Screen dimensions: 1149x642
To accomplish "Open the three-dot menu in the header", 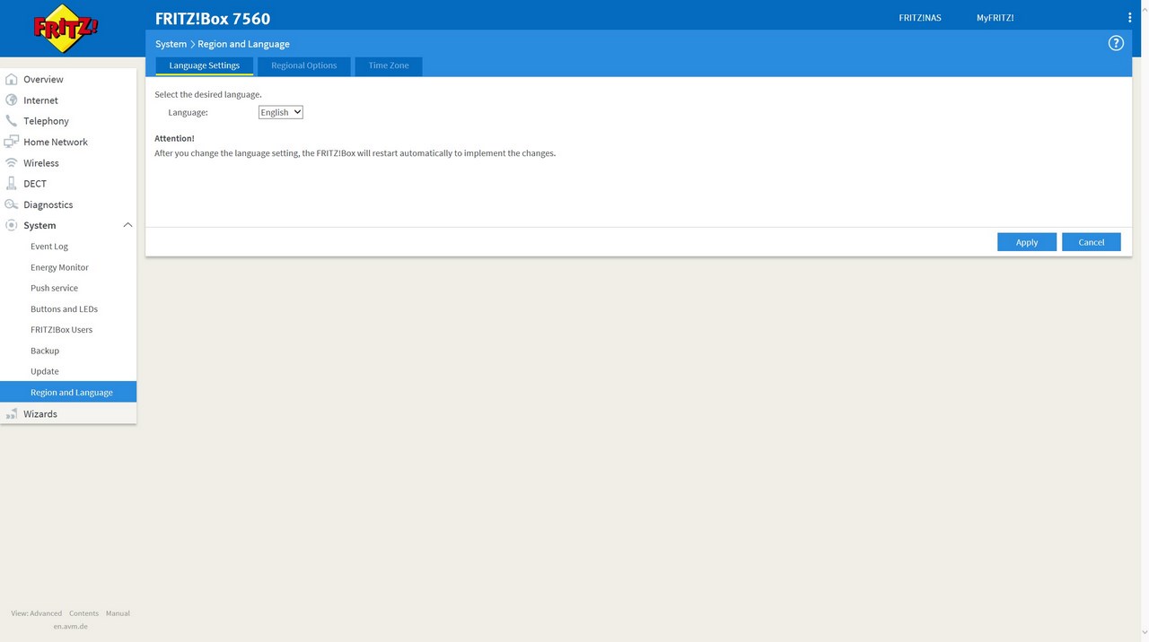I will (1129, 17).
